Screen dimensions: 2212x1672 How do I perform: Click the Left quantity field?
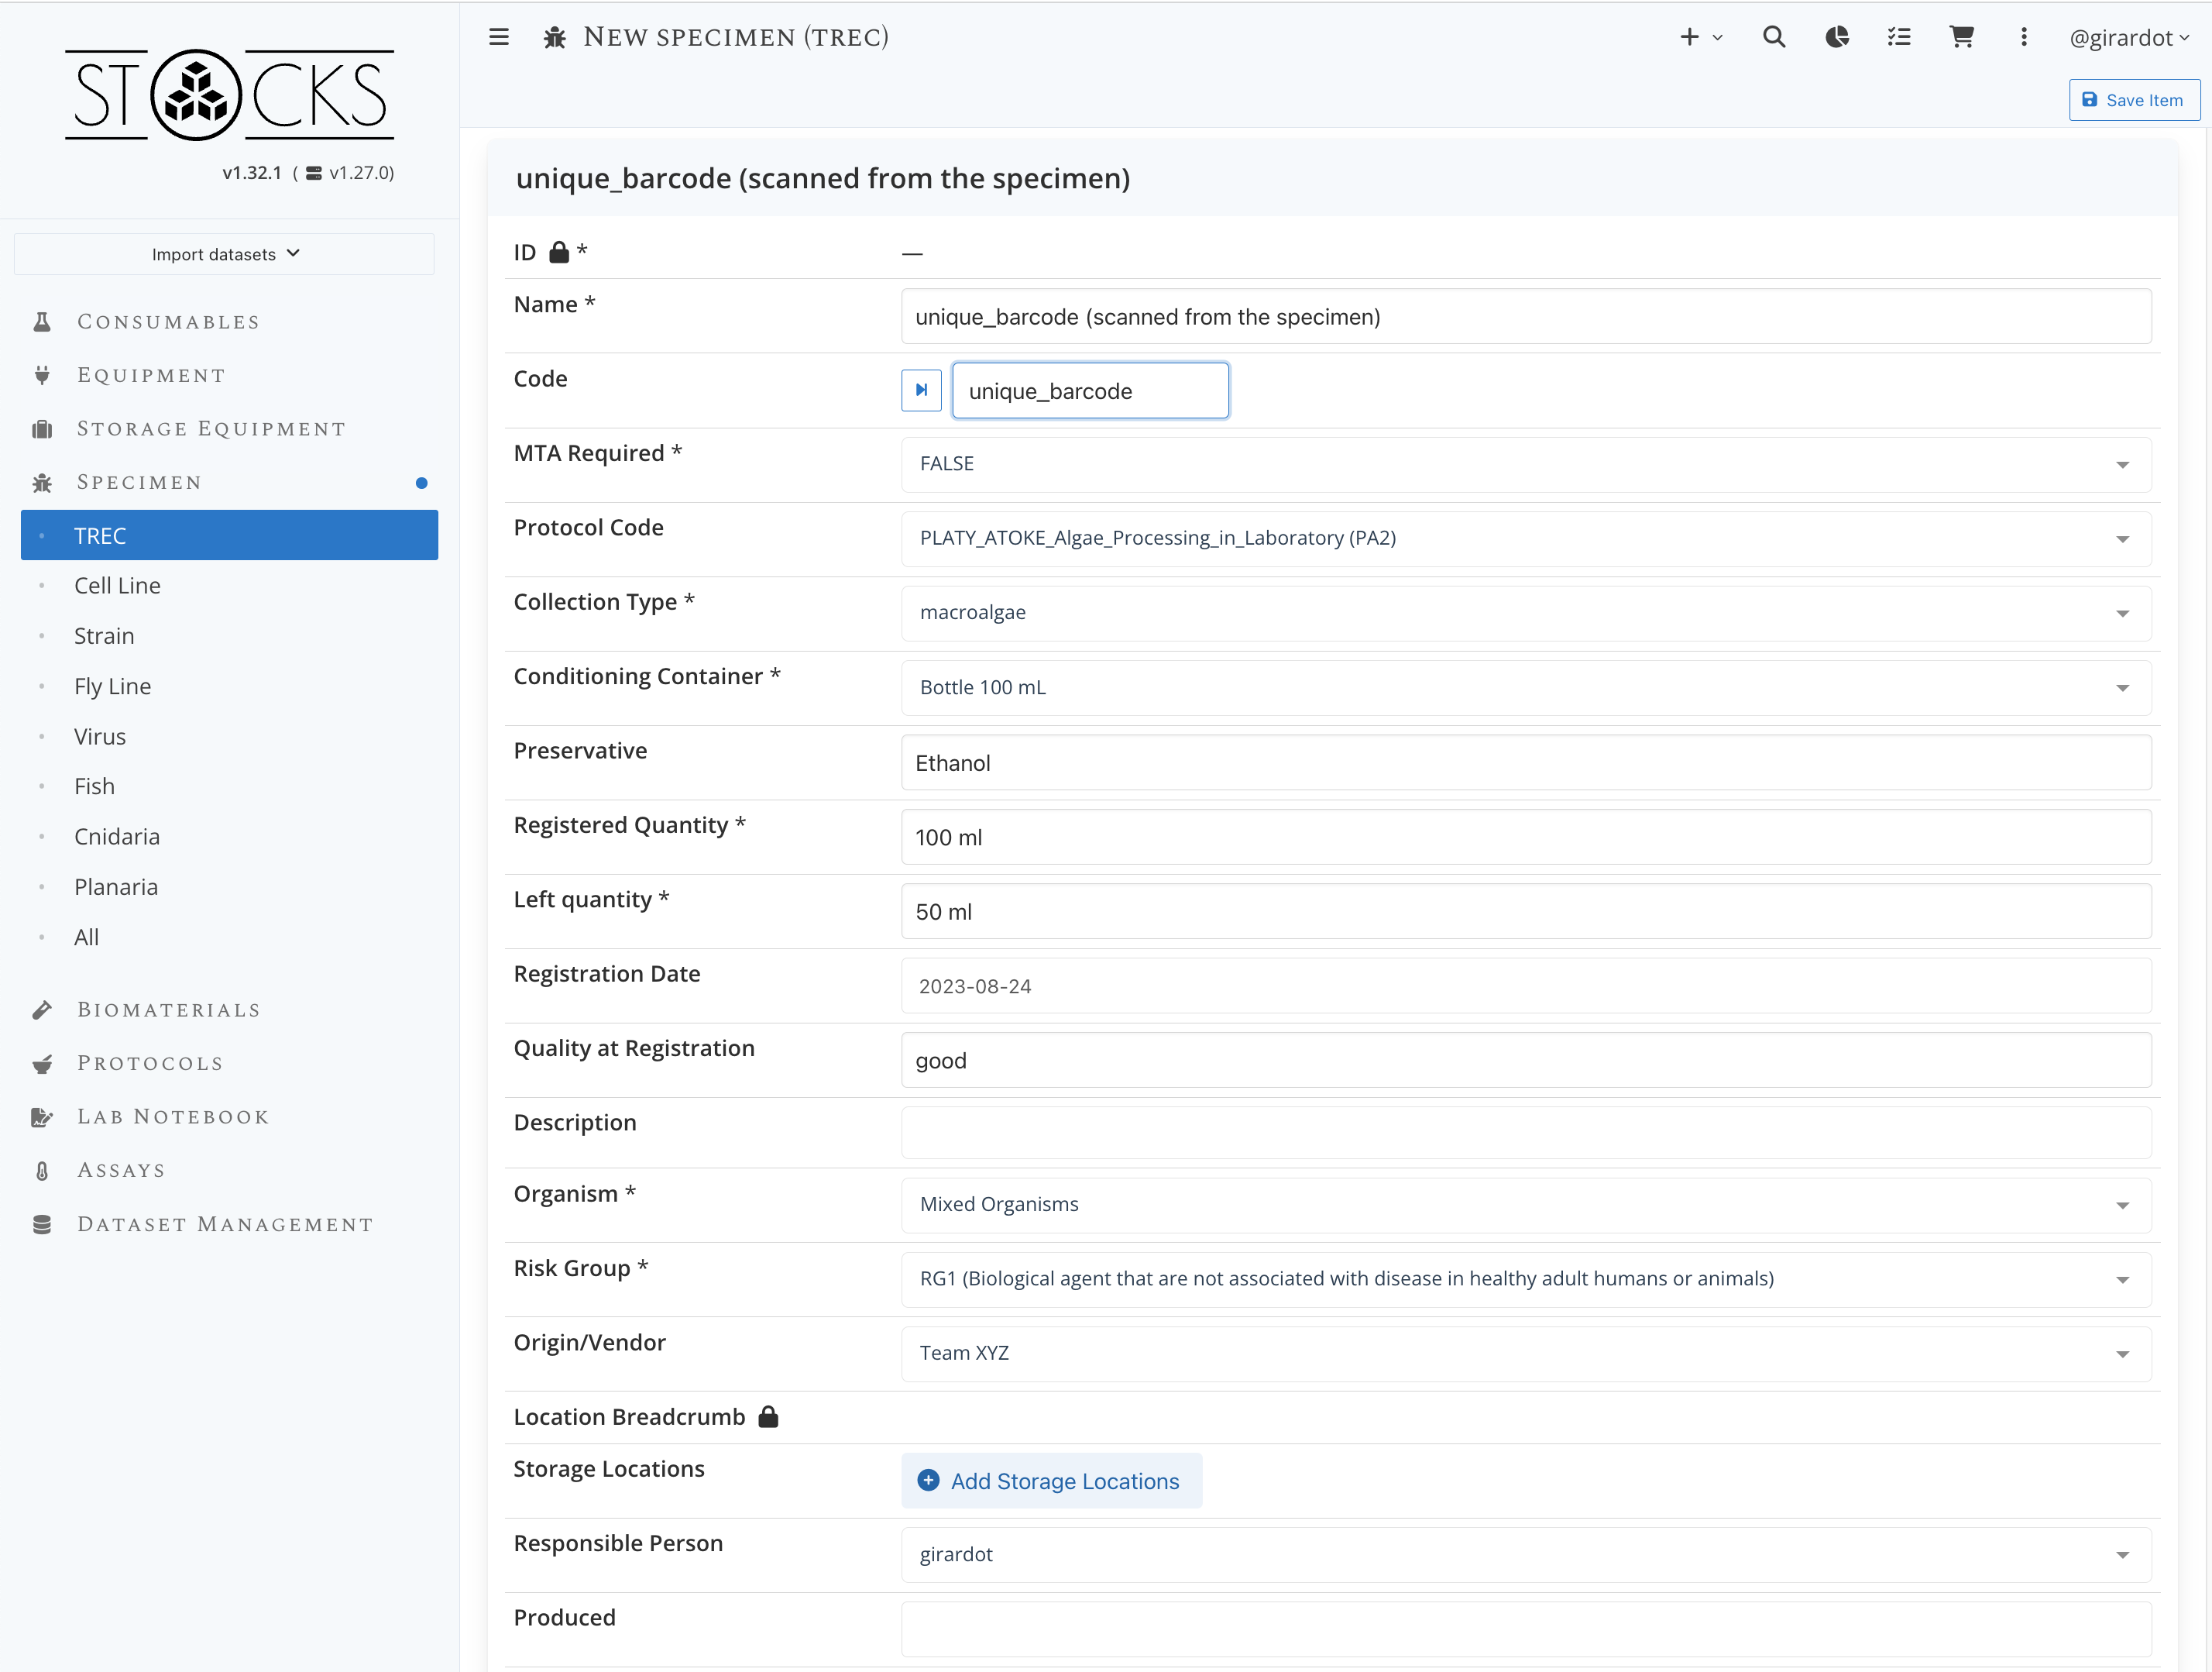1526,912
